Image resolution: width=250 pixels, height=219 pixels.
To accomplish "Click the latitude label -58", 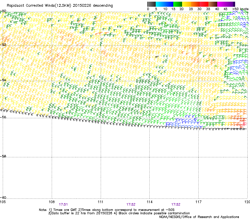I will point(3,156).
